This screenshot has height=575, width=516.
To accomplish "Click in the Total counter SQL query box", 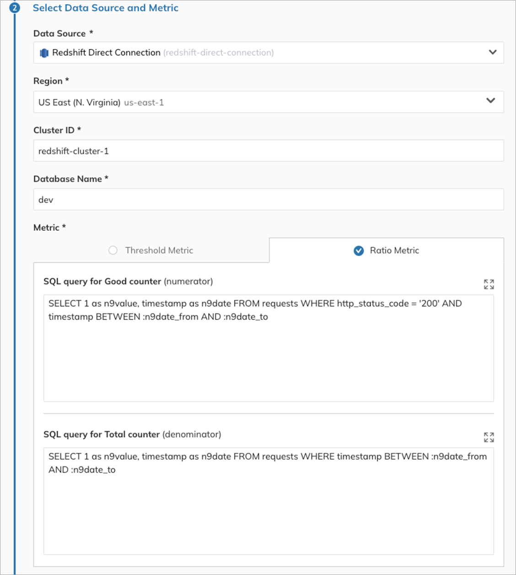I will click(x=269, y=501).
